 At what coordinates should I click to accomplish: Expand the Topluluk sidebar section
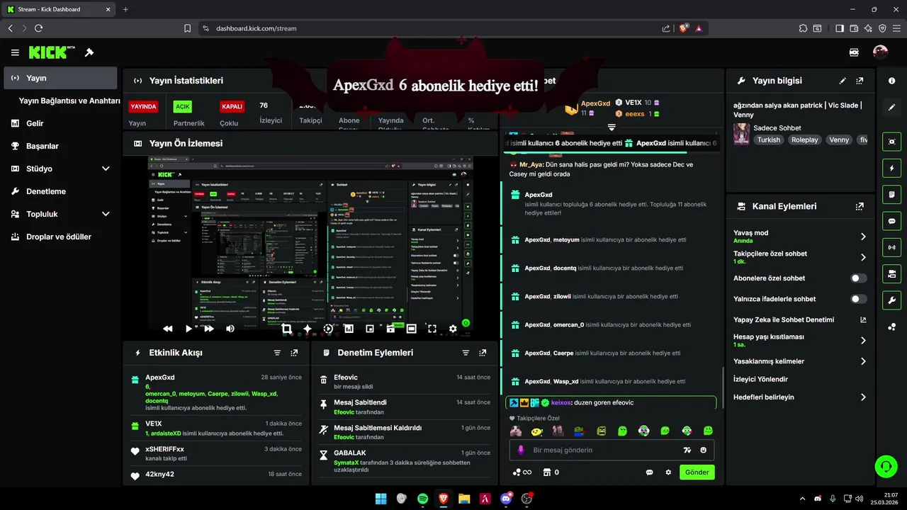[106, 214]
